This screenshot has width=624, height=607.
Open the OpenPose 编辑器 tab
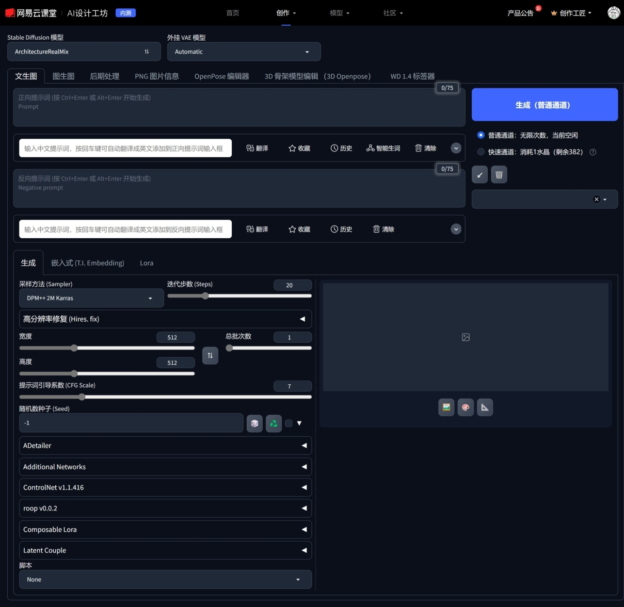click(x=222, y=76)
